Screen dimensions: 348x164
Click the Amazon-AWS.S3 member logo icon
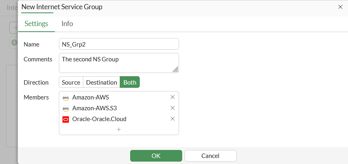pyautogui.click(x=66, y=108)
